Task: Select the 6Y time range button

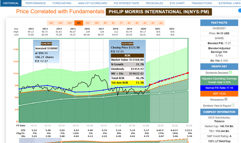Action: point(129,23)
